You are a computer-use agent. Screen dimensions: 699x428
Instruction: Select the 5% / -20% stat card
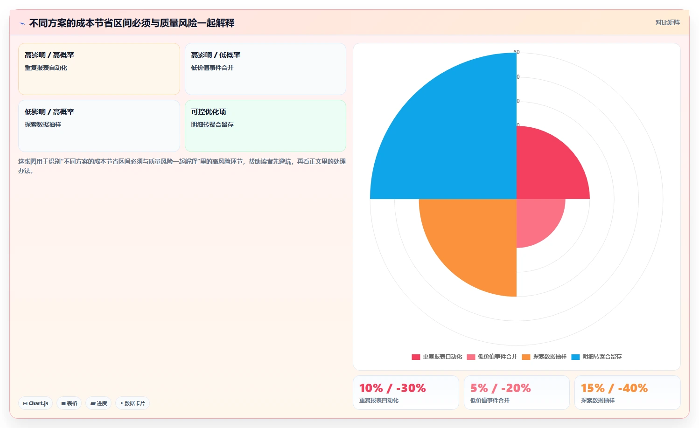517,393
